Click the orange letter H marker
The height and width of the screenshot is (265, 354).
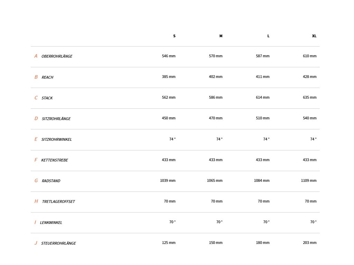click(36, 201)
